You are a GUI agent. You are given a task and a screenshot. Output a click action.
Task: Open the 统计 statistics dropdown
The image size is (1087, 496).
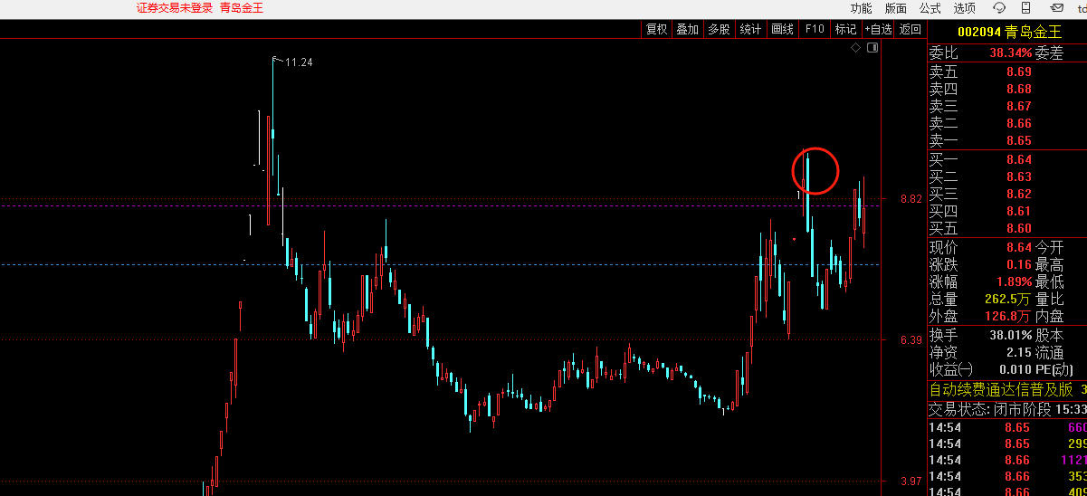[x=750, y=29]
